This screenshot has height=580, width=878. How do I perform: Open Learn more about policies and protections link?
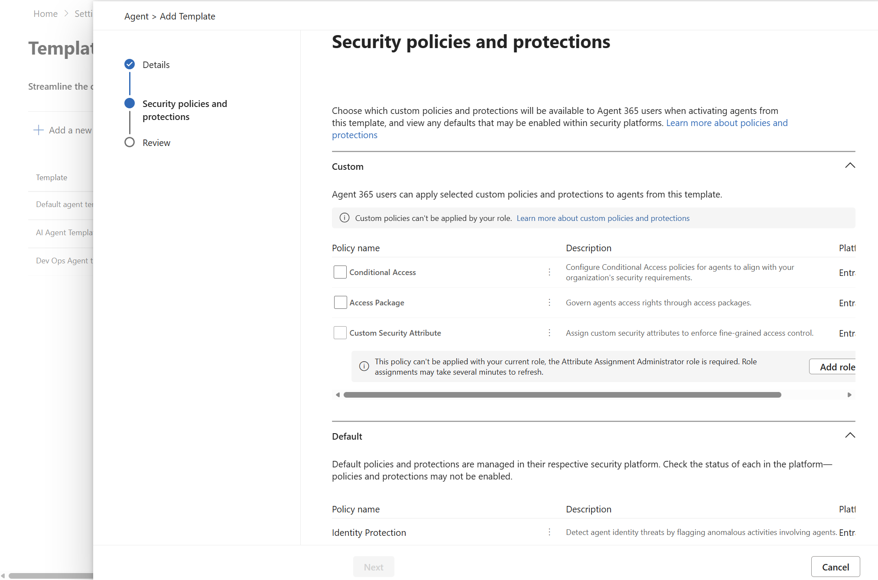pos(727,123)
